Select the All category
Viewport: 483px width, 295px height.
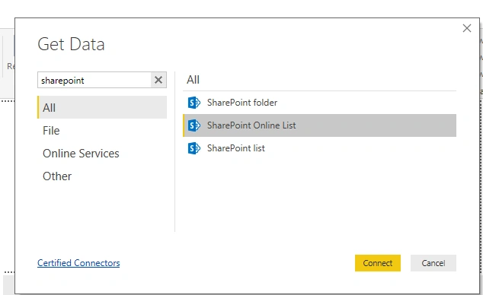[102, 107]
